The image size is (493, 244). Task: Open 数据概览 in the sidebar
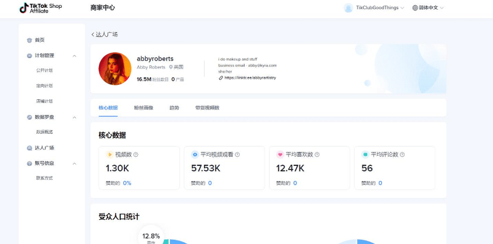pos(44,132)
